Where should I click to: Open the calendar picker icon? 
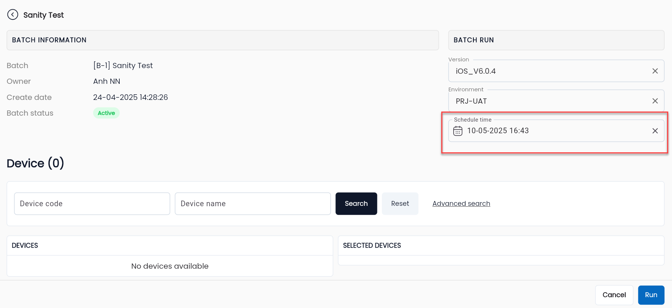458,131
